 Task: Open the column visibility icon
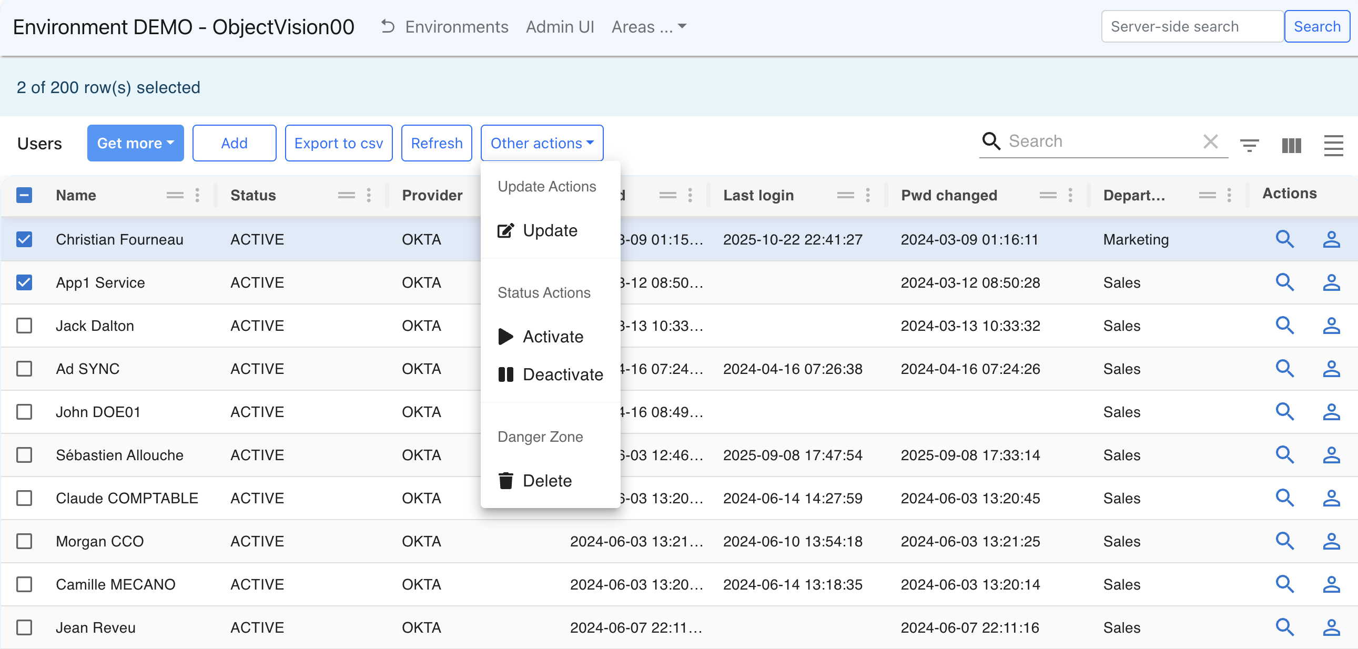coord(1291,144)
